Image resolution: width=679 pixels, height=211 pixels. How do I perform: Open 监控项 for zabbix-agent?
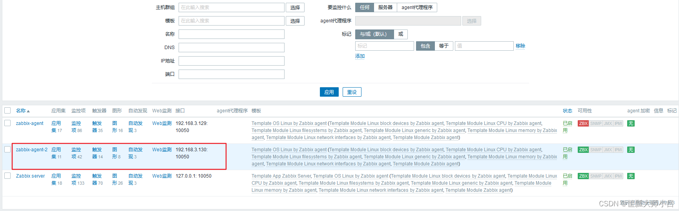tap(76, 127)
